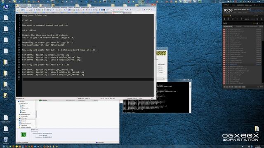
Task: Select Bilder in Explorer tree
Action: [24, 106]
